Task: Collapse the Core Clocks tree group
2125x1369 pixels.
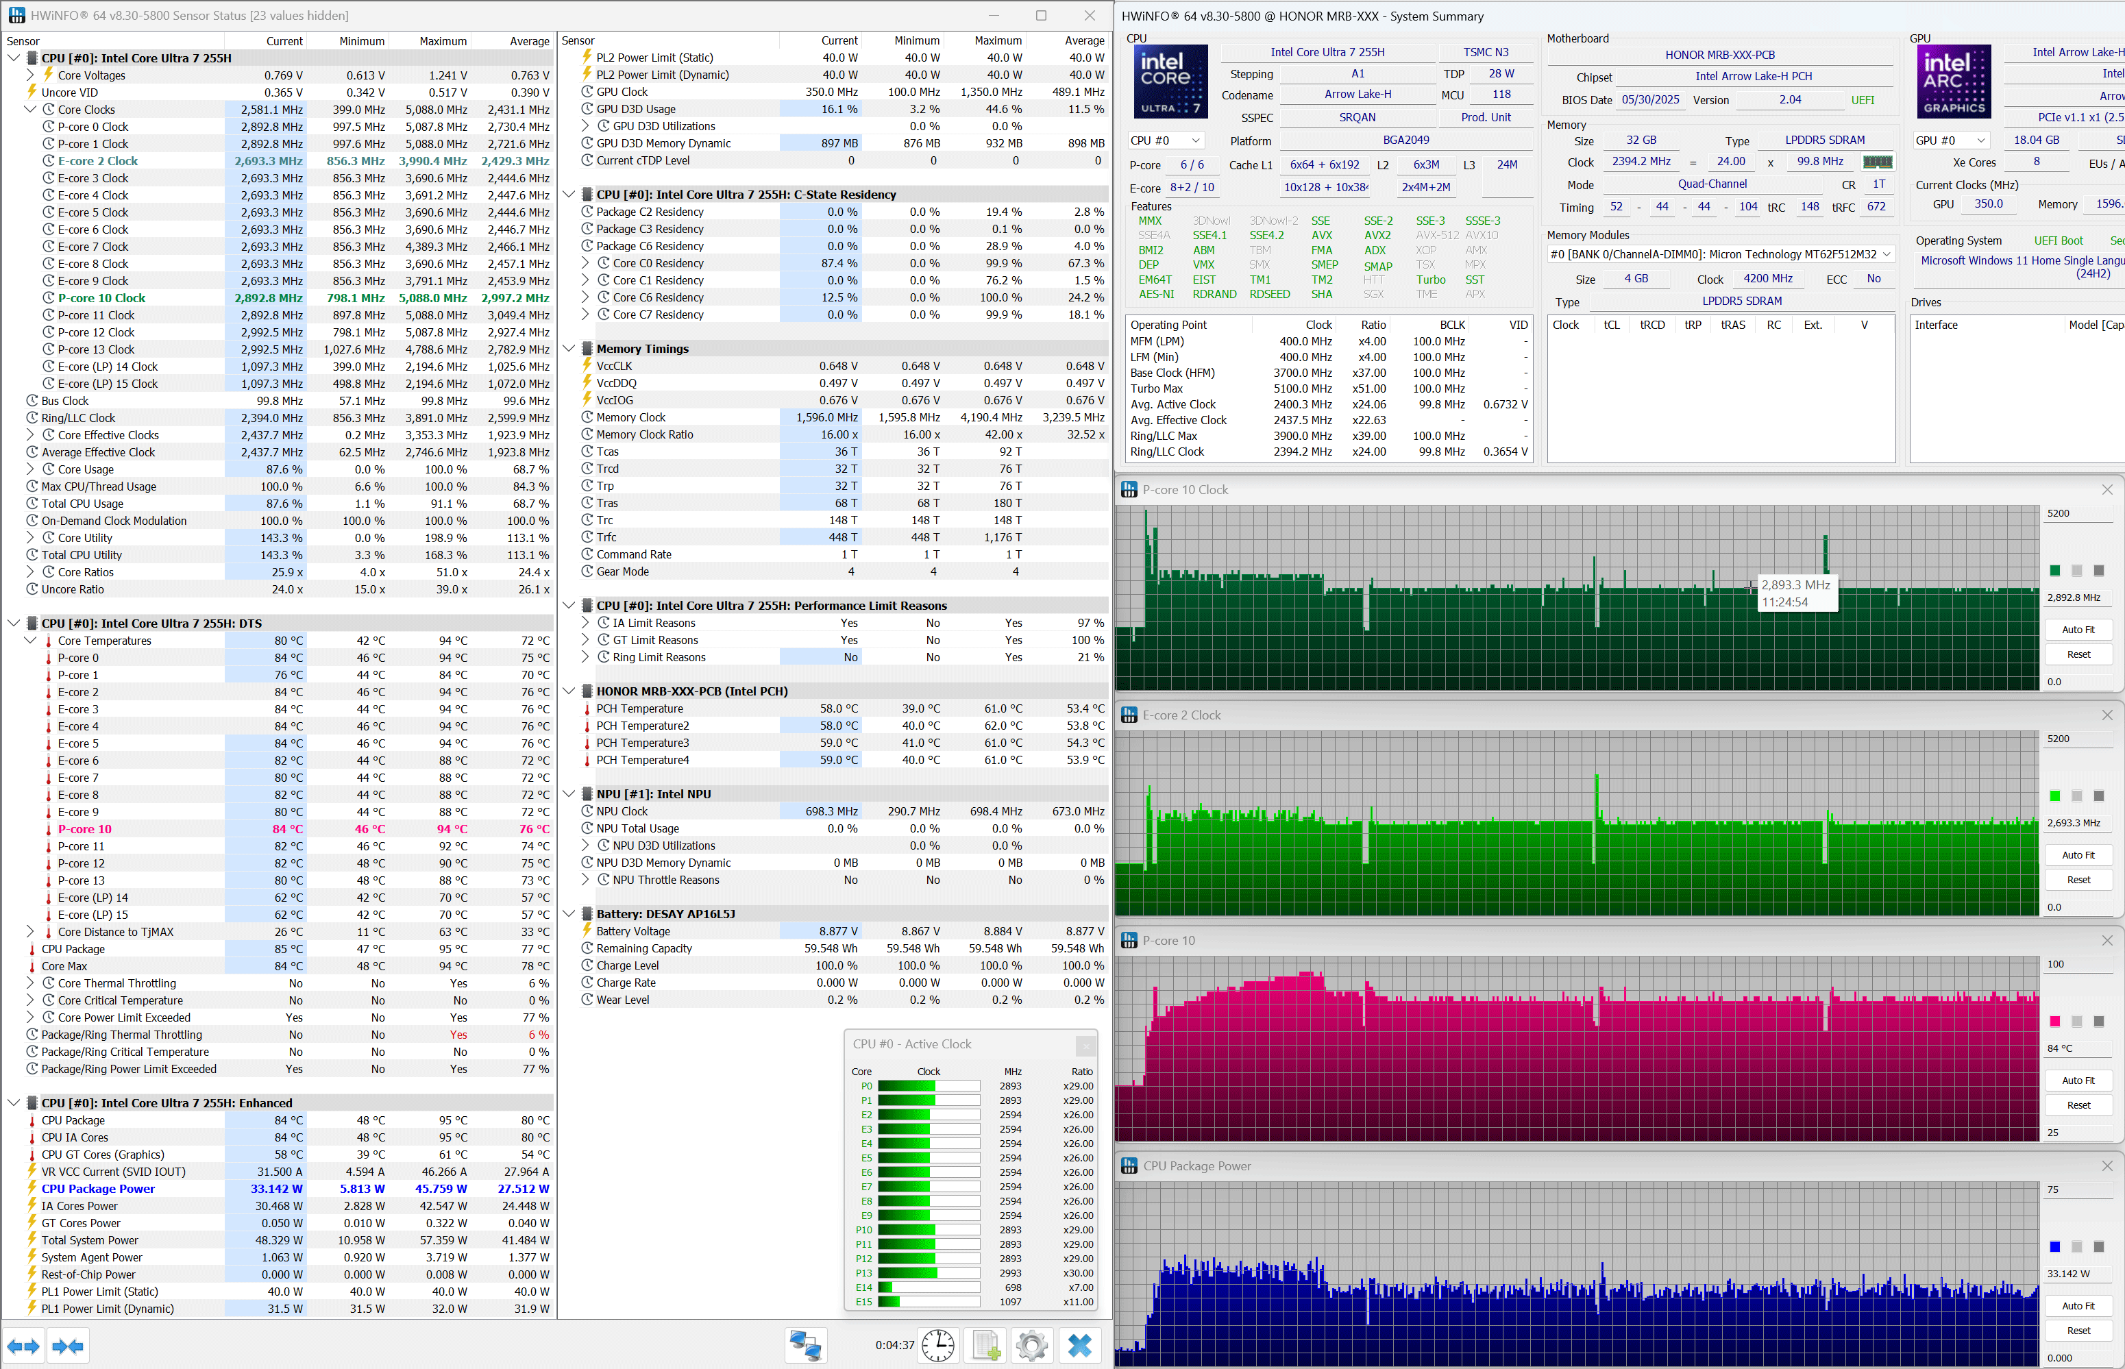Action: [x=30, y=110]
